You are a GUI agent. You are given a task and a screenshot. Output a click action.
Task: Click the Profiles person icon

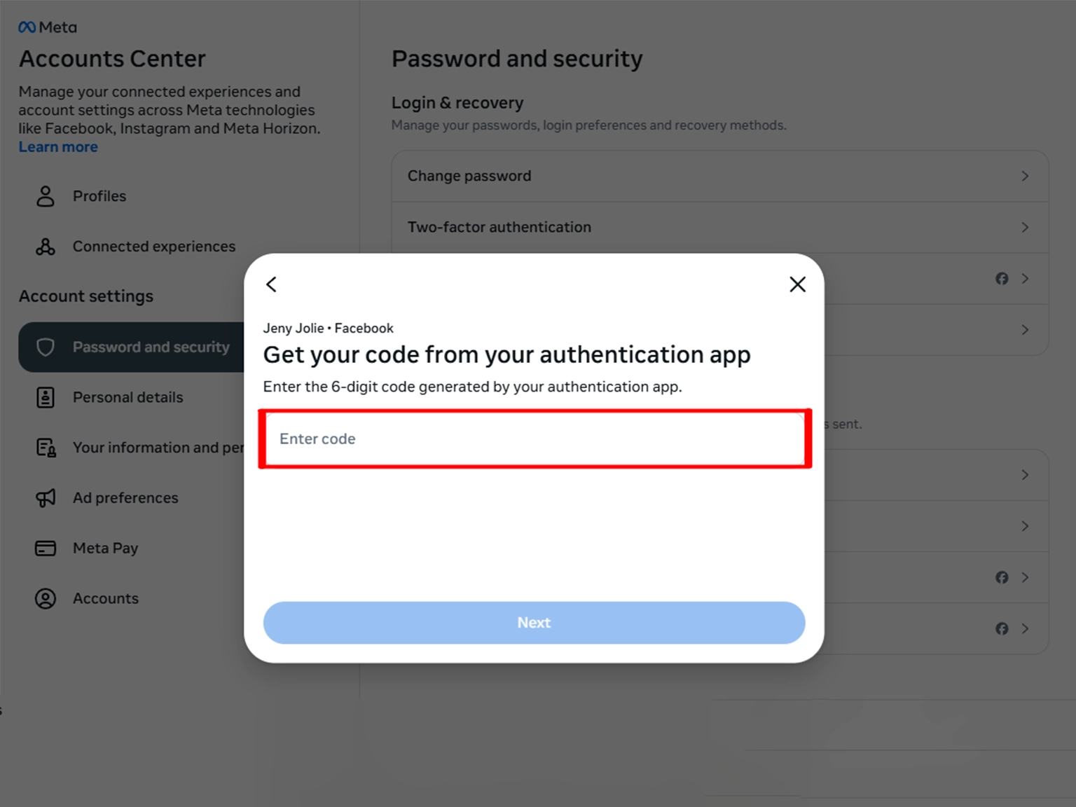(46, 196)
